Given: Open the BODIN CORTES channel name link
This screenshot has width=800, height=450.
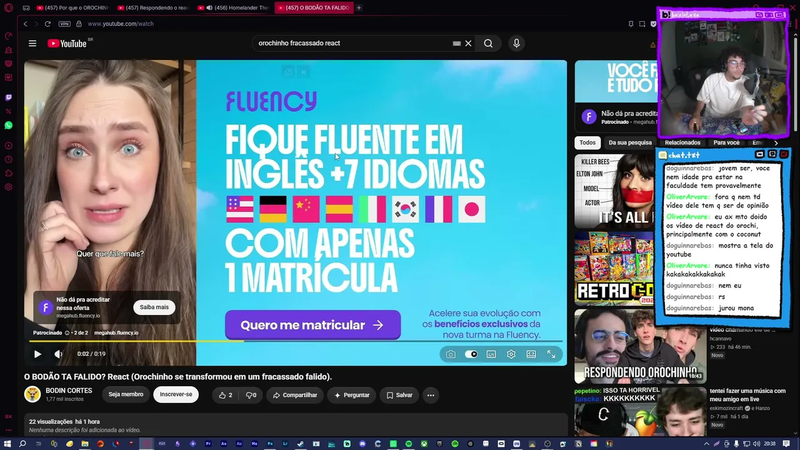Looking at the screenshot, I should pyautogui.click(x=69, y=391).
